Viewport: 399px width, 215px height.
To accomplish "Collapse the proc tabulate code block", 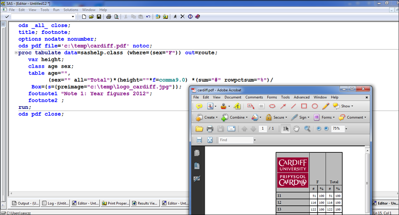I will 16,53.
